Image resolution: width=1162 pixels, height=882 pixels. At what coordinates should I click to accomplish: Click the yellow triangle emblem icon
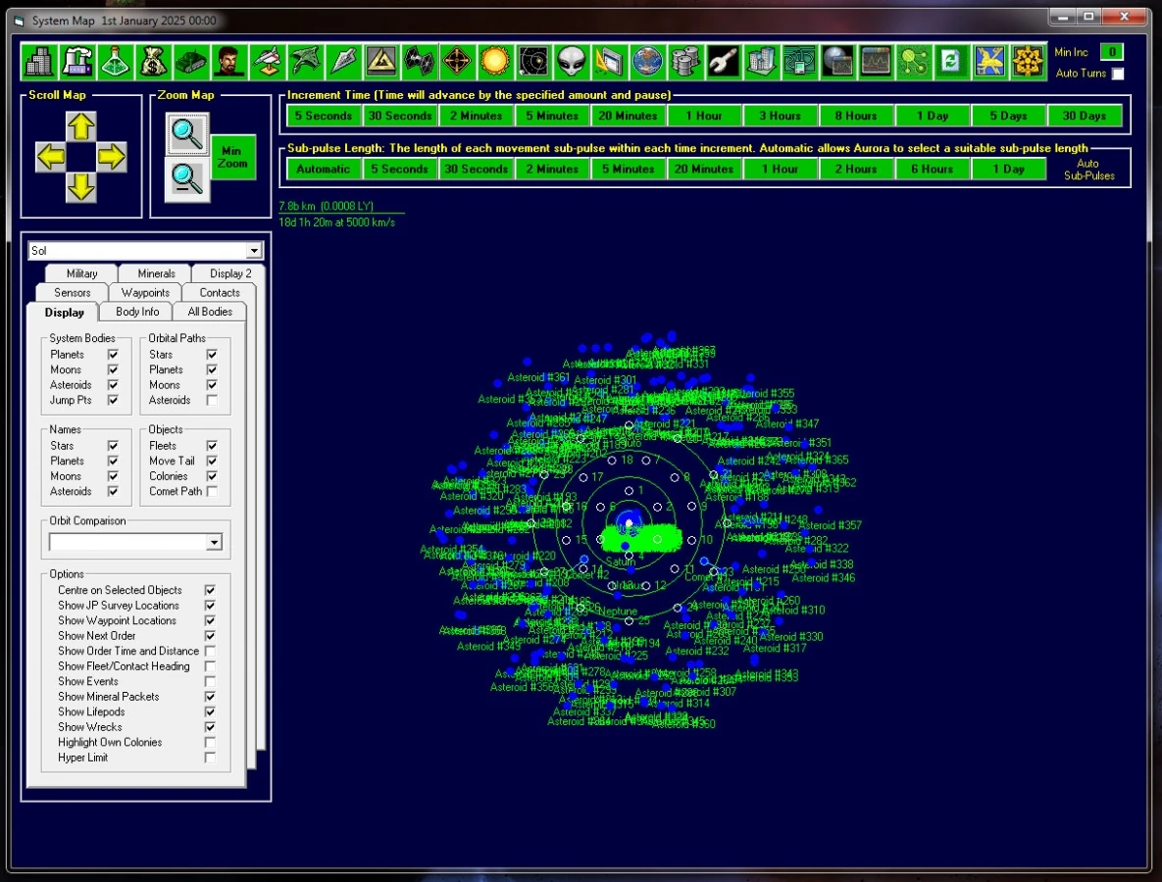coord(380,62)
